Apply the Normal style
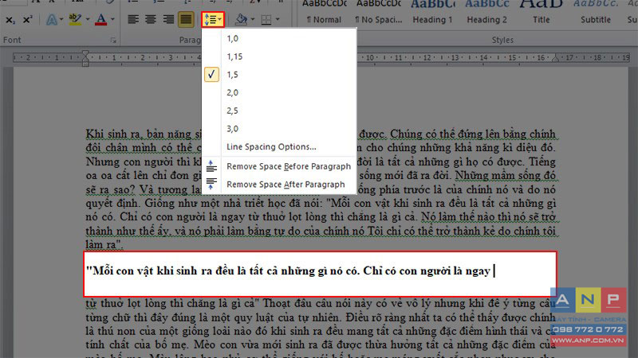This screenshot has height=358, width=638. click(x=324, y=12)
